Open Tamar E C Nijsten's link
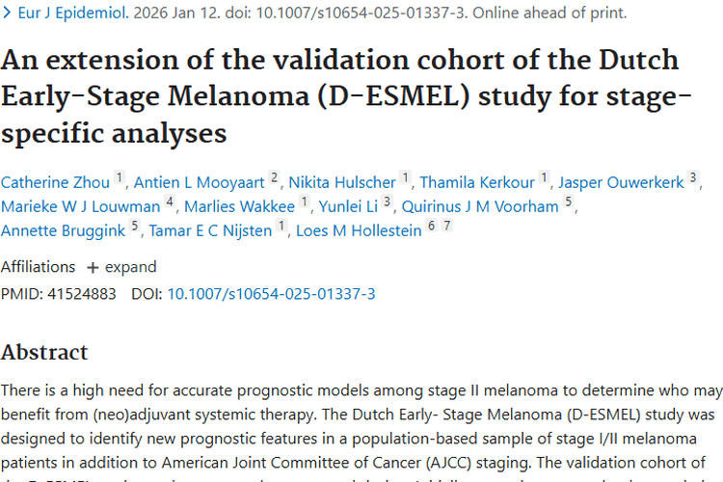 (x=208, y=229)
